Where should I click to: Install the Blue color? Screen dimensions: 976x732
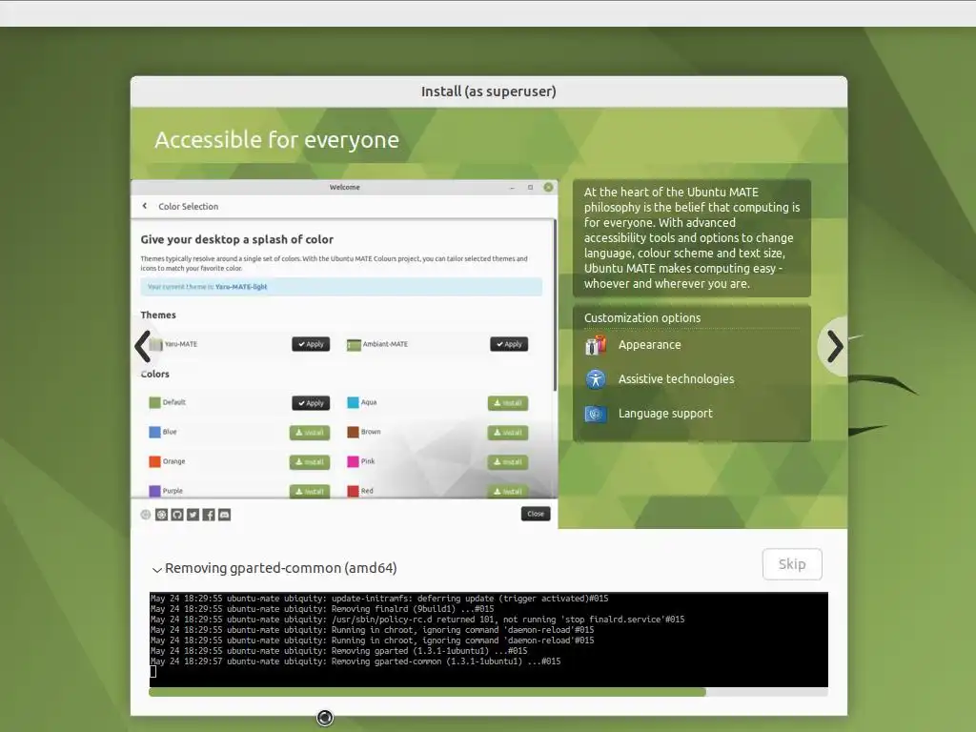click(x=310, y=433)
